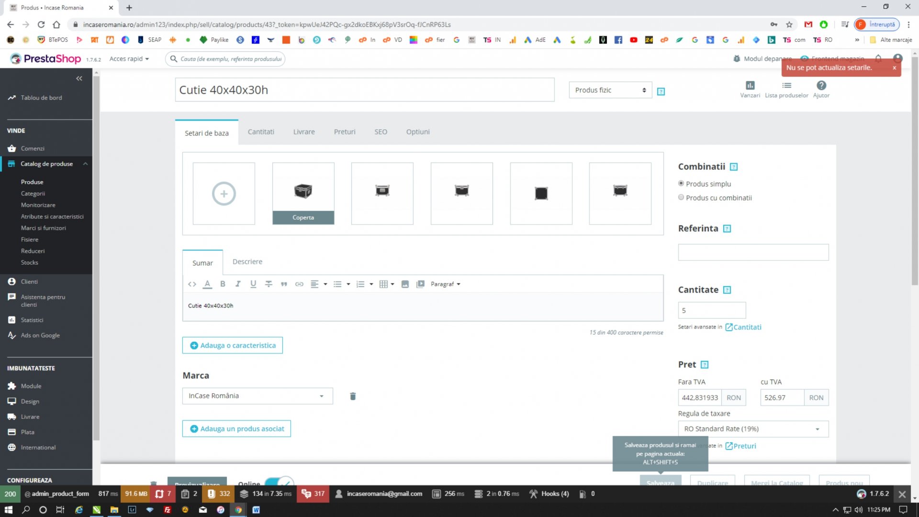Screen dimensions: 919x517
Task: Click Adauga un produs asociat button
Action: [236, 428]
